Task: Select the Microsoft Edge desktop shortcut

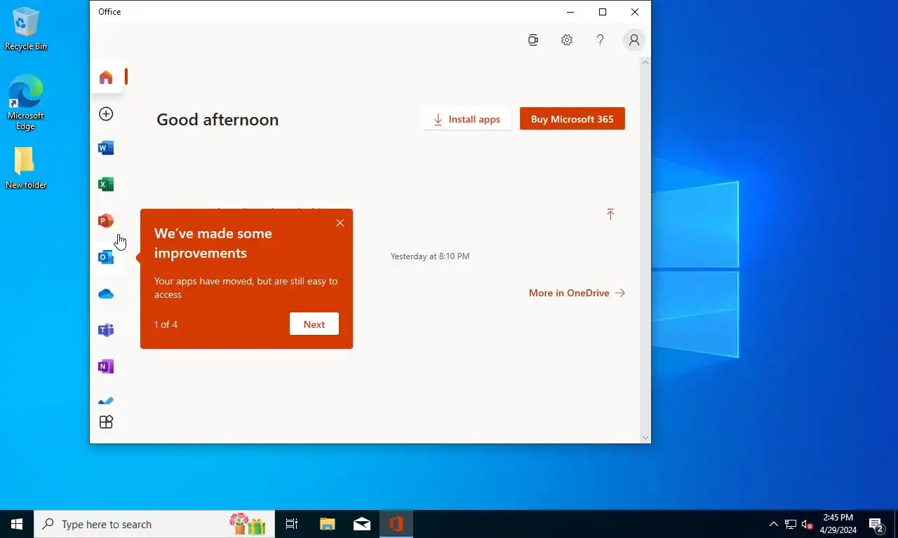Action: 26,102
